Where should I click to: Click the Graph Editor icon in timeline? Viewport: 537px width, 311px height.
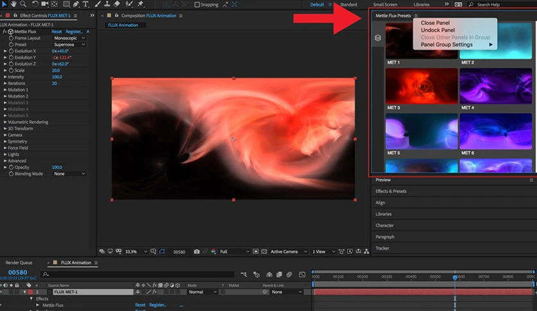click(x=302, y=274)
